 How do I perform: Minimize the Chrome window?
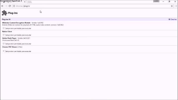163,2
